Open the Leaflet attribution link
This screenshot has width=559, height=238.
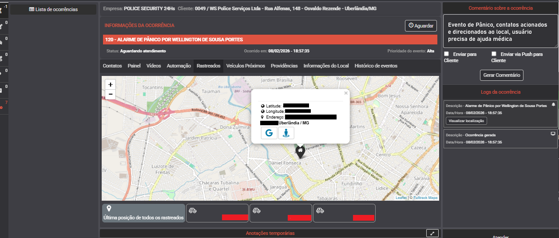coord(401,198)
